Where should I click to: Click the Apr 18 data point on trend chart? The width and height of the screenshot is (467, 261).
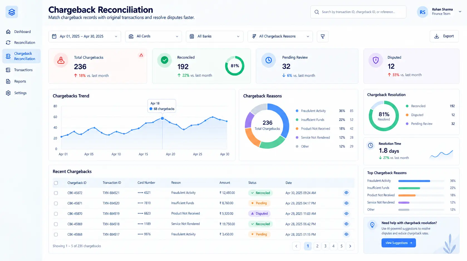(163, 118)
